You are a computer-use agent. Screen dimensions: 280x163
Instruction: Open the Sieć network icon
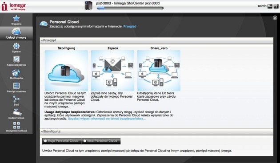point(16,99)
